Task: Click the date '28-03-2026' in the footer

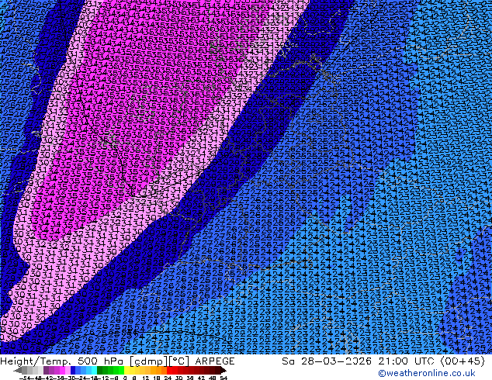Action: (338, 361)
